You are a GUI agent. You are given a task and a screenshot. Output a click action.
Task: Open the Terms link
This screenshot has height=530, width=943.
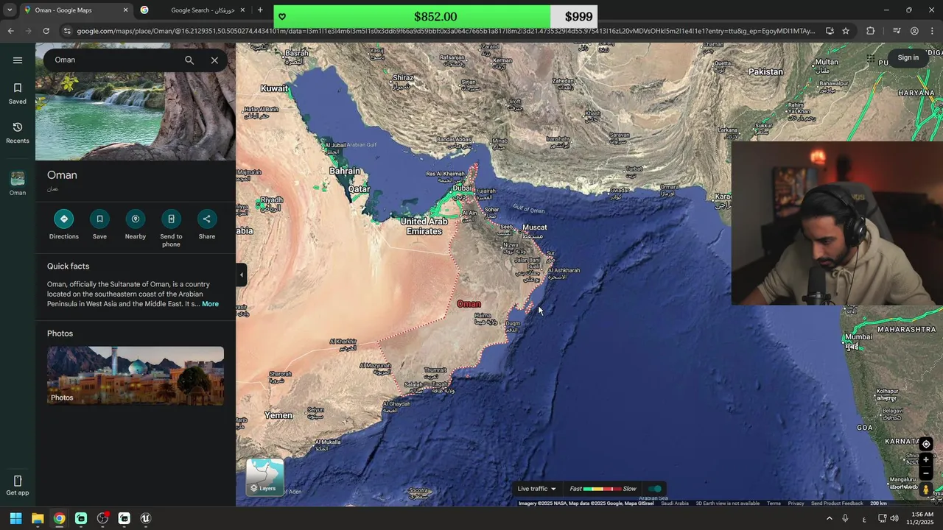tap(774, 504)
